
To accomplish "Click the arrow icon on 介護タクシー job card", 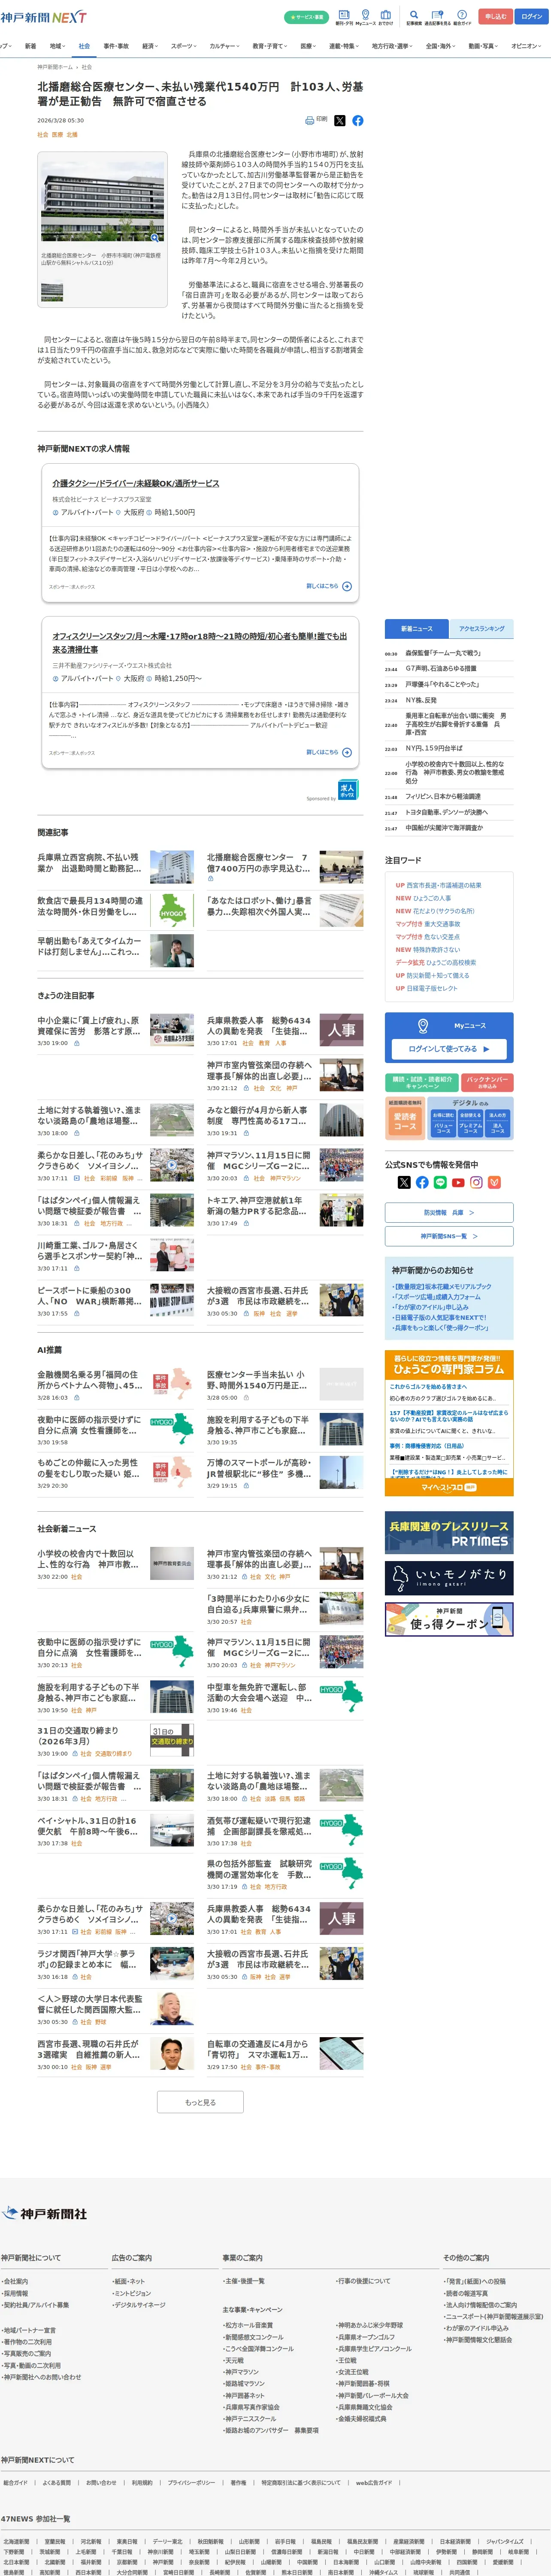I will click(347, 586).
